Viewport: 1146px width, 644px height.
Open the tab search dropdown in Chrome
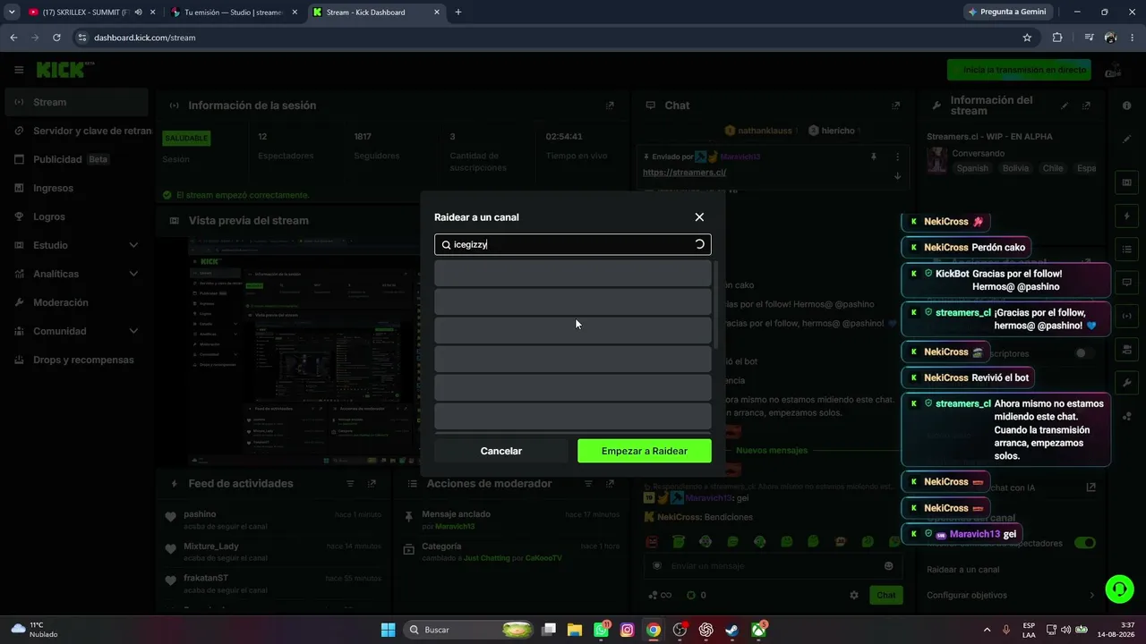[12, 13]
